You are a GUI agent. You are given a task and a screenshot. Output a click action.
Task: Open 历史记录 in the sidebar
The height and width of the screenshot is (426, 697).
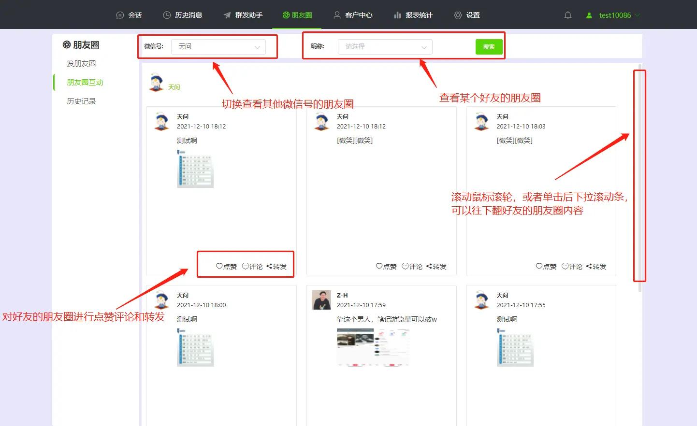click(81, 101)
